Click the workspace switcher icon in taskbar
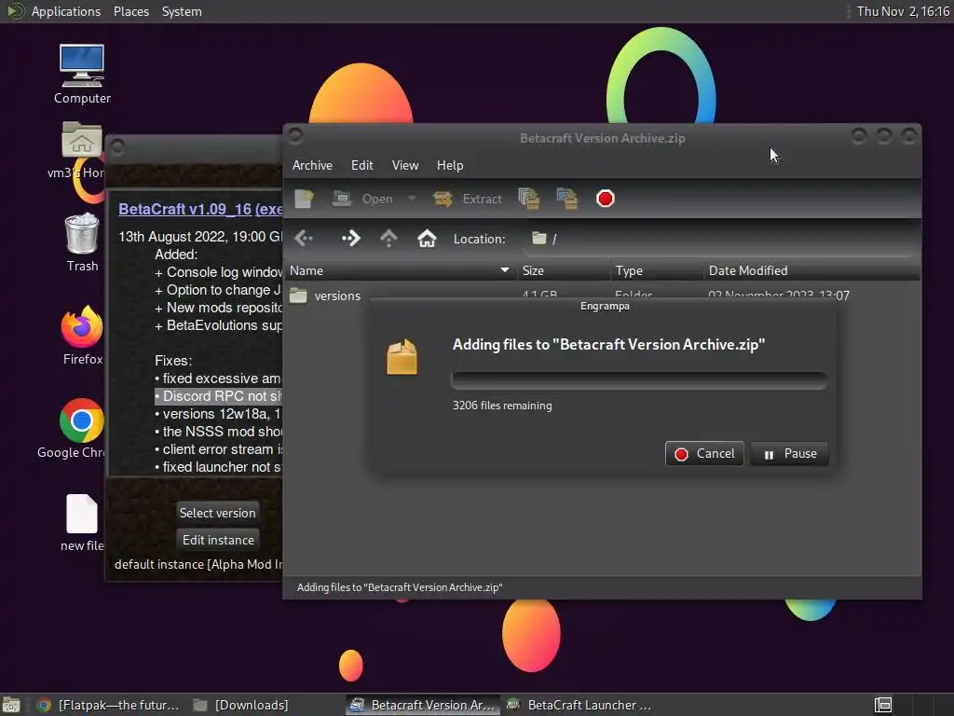The image size is (954, 716). 883,705
